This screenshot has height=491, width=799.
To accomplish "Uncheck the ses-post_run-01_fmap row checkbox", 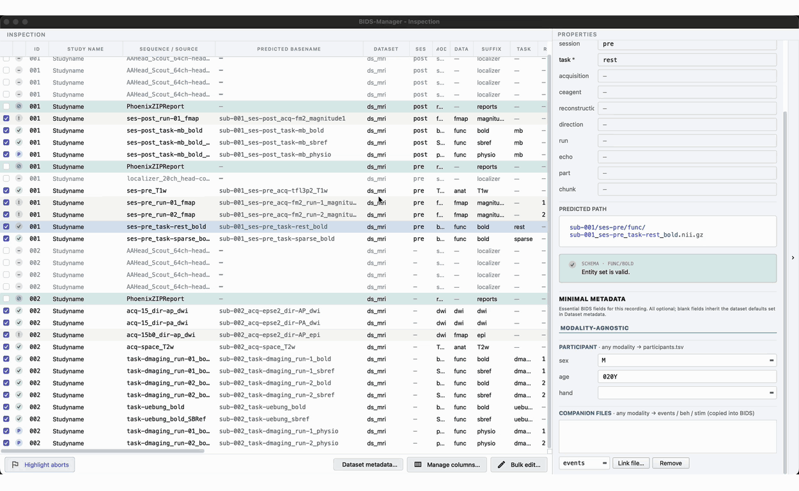I will pos(6,118).
